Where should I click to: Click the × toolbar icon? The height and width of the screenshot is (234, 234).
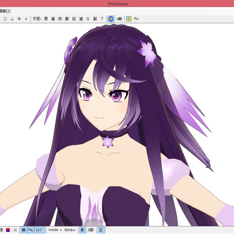26,19
